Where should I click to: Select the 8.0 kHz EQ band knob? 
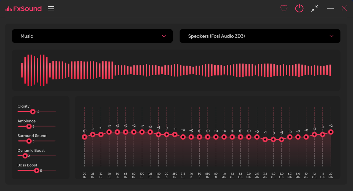[x=298, y=137]
